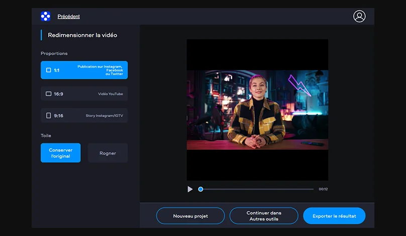Choose the Vidéo YouTube proportion
The height and width of the screenshot is (236, 406).
[x=110, y=94]
